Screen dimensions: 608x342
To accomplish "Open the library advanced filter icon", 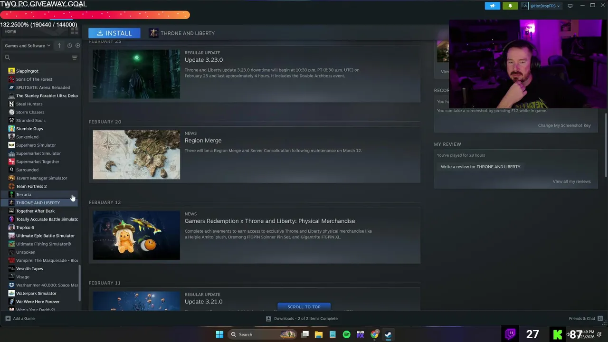I will [75, 57].
